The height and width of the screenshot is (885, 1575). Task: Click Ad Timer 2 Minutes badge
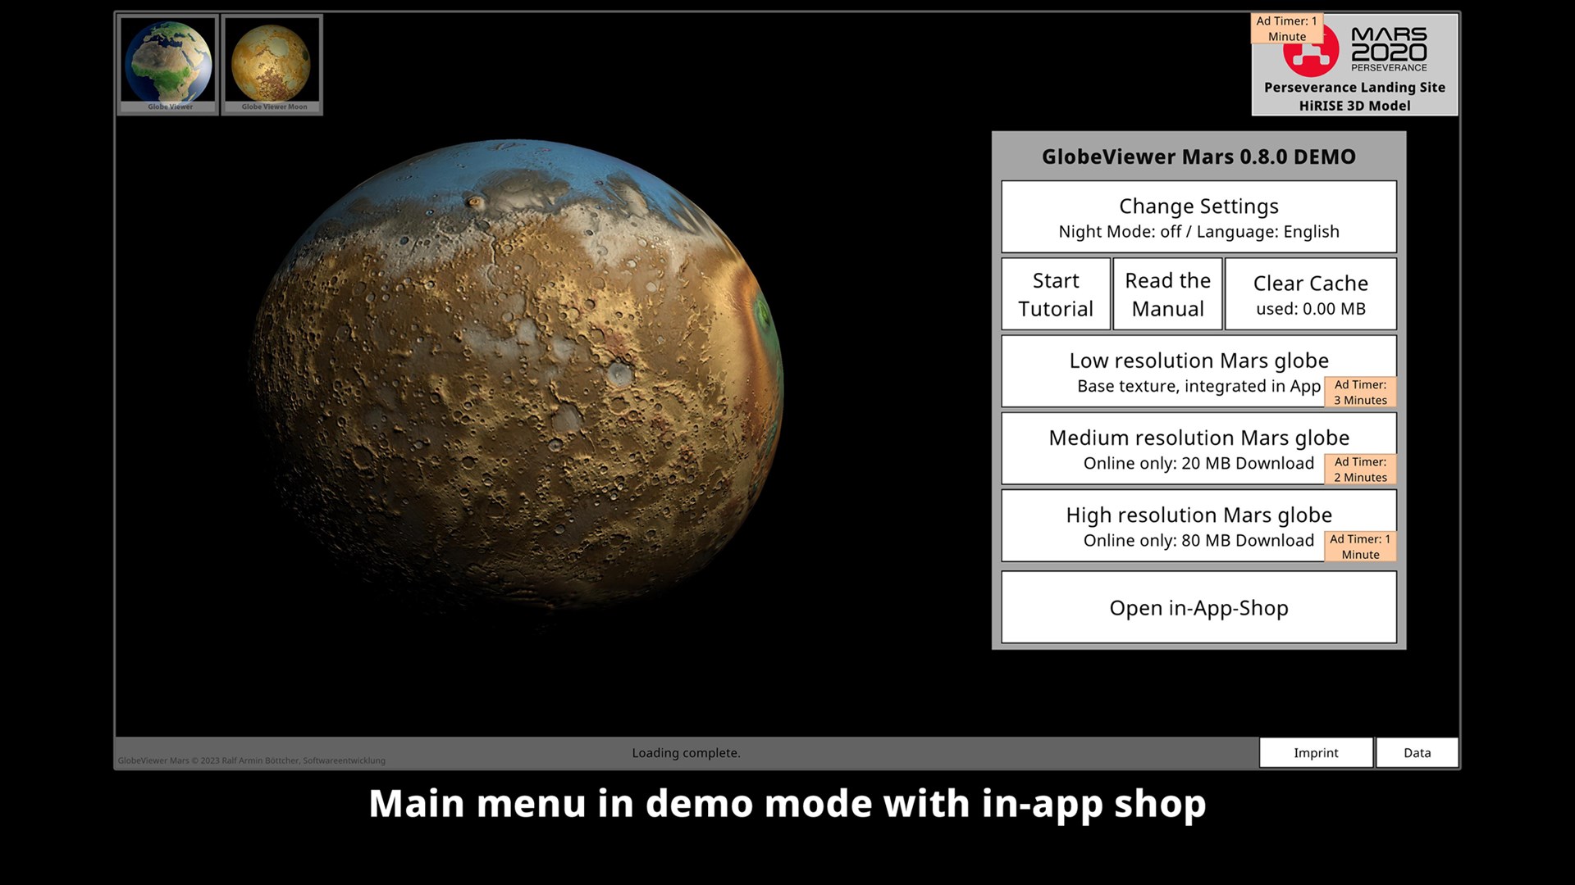click(1359, 470)
